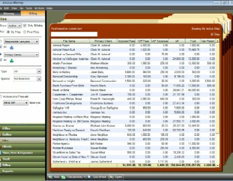Click the blue people icon for lawyer selection

pos(12,48)
